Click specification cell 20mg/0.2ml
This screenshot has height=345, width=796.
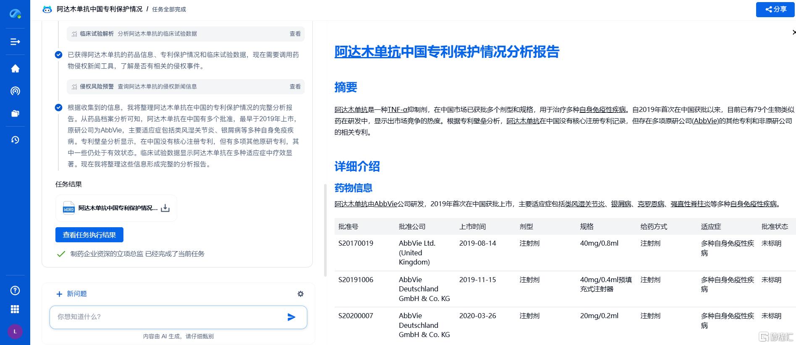[600, 316]
